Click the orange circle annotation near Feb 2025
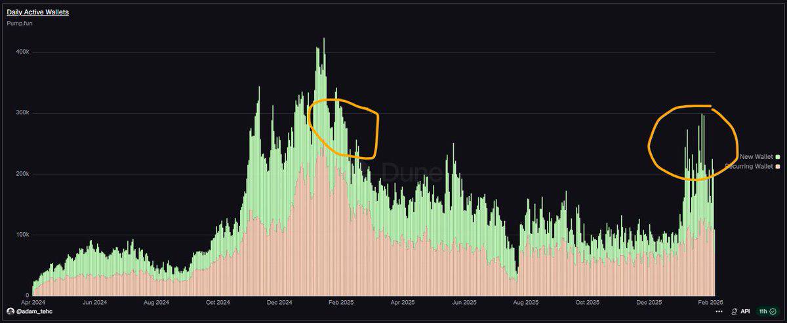Image resolution: width=787 pixels, height=323 pixels. (x=376, y=131)
